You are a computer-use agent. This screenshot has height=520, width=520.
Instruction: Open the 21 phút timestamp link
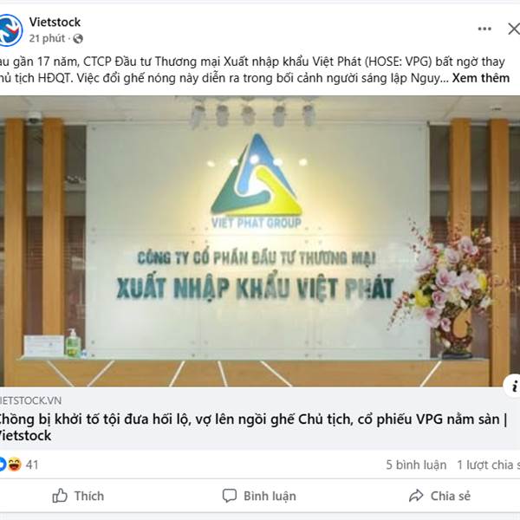[x=47, y=38]
